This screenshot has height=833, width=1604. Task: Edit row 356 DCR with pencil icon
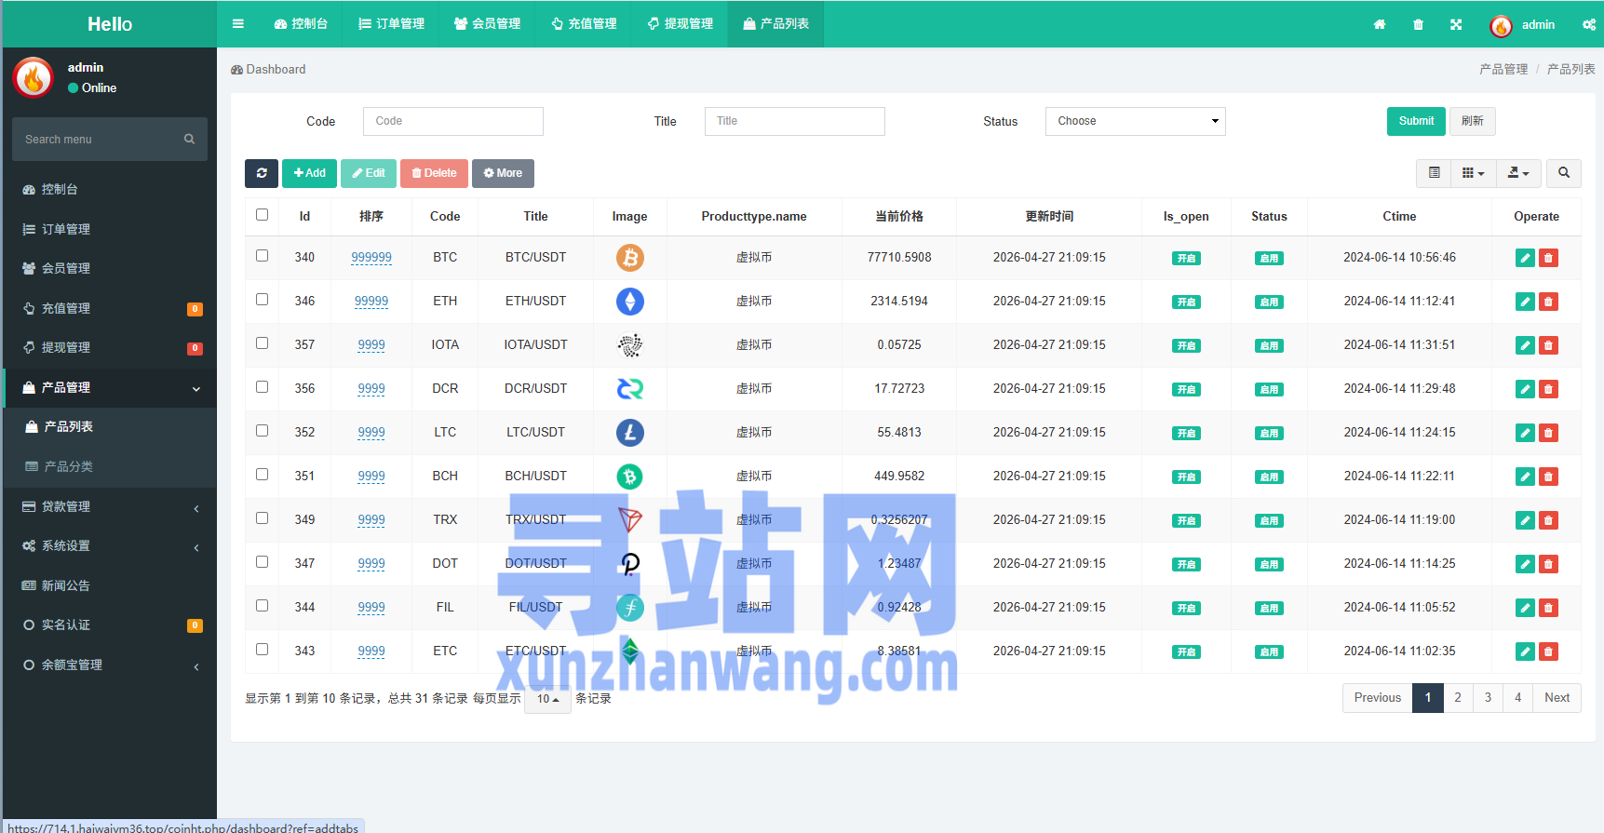pyautogui.click(x=1525, y=389)
